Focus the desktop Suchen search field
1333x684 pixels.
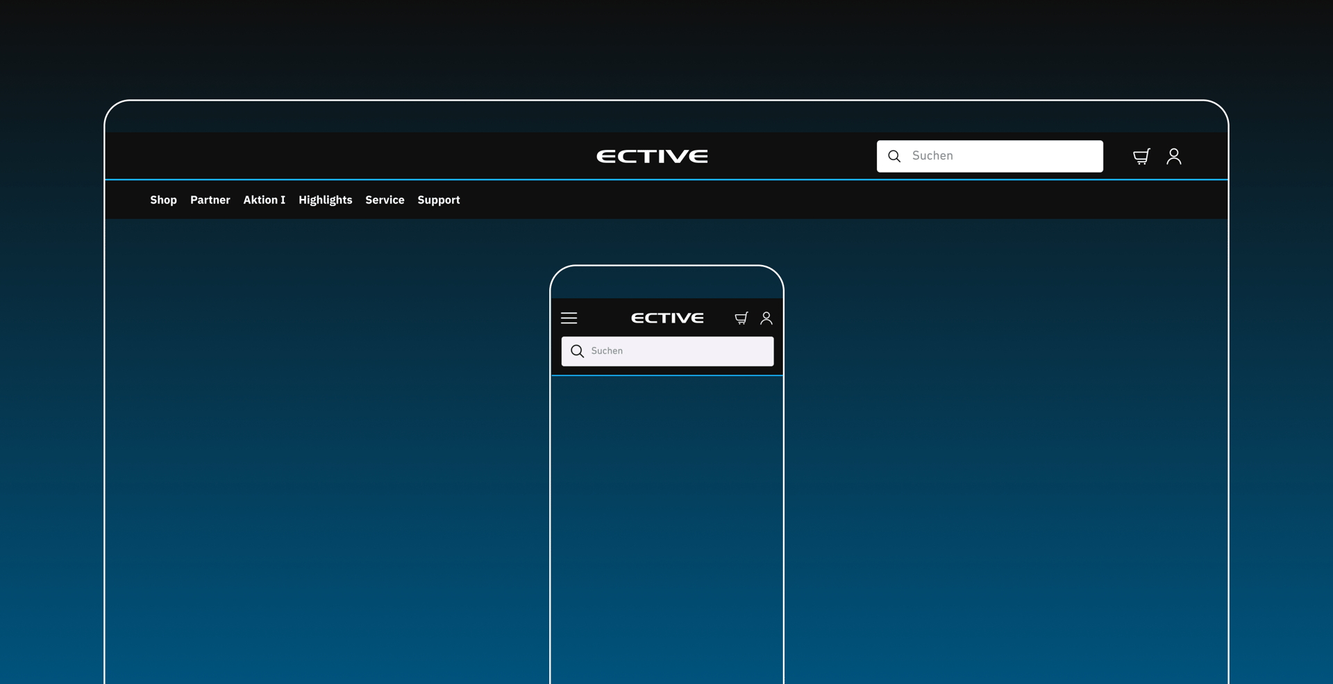coord(990,156)
